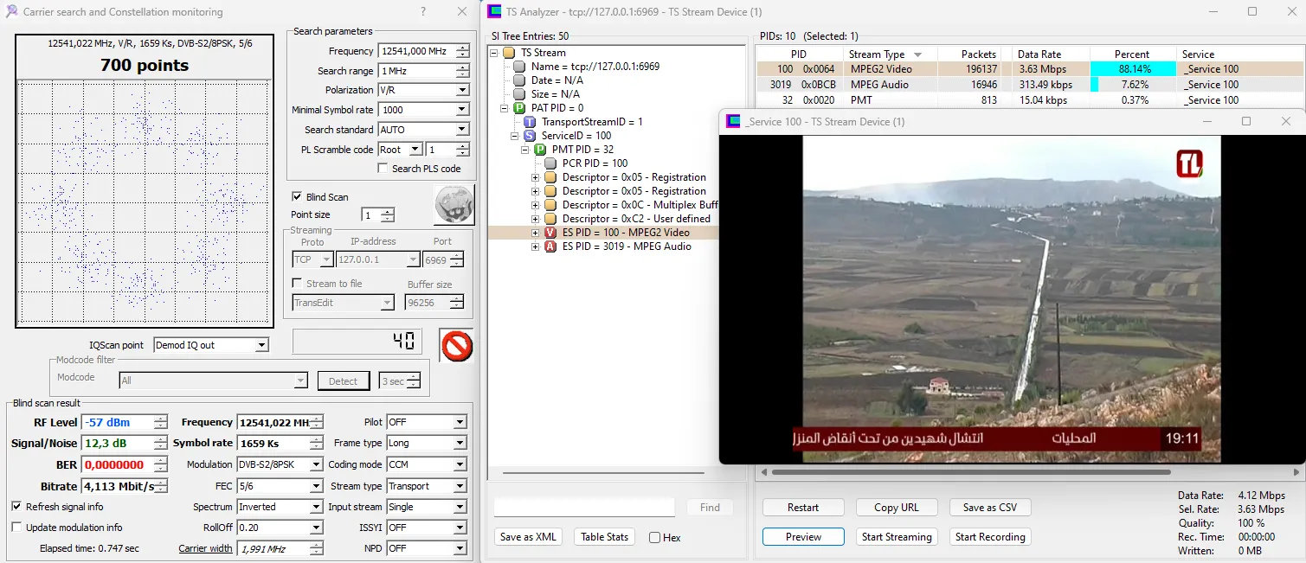The image size is (1306, 563).
Task: Click the search text field beside Find
Action: 584,508
